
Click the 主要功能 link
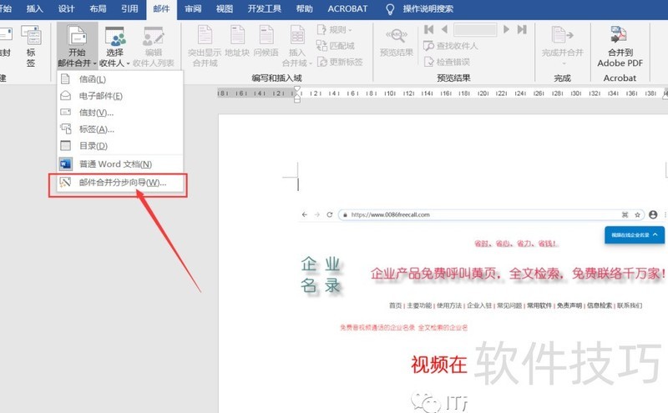pos(419,305)
